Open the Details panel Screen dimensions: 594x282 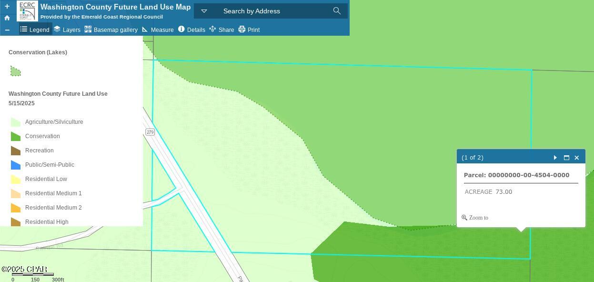pyautogui.click(x=192, y=30)
